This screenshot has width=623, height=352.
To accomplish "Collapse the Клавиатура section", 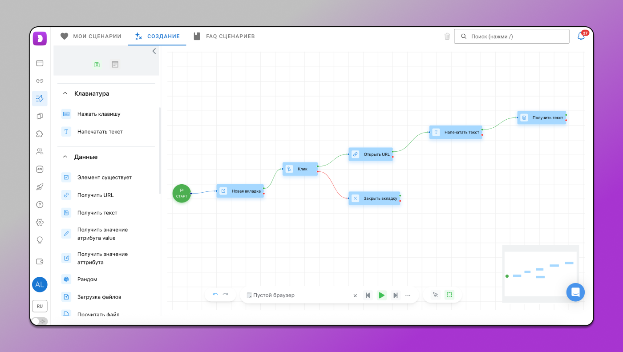I will [65, 94].
